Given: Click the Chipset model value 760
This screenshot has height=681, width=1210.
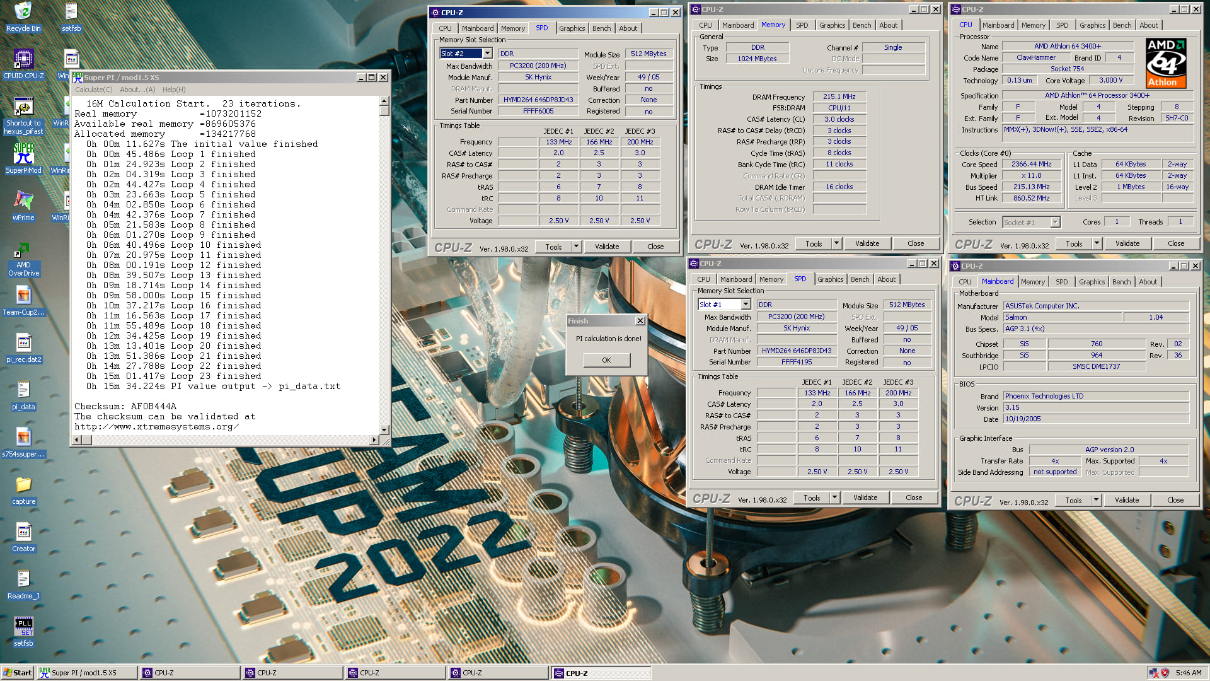Looking at the screenshot, I should (x=1097, y=344).
